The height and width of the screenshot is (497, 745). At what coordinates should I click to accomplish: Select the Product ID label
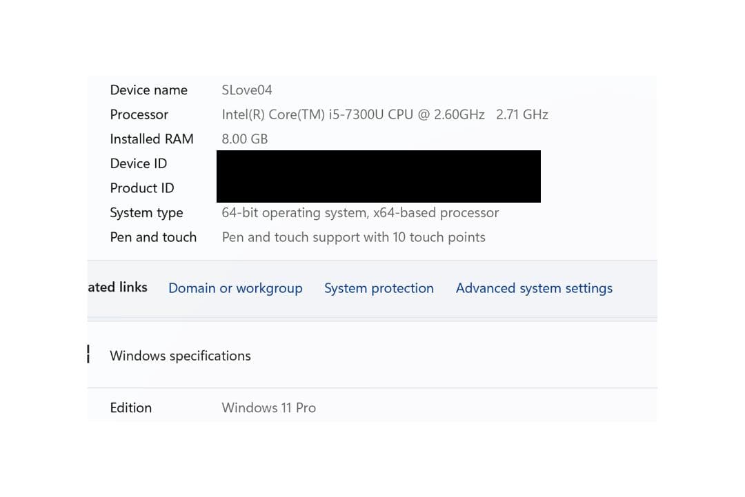(x=142, y=187)
